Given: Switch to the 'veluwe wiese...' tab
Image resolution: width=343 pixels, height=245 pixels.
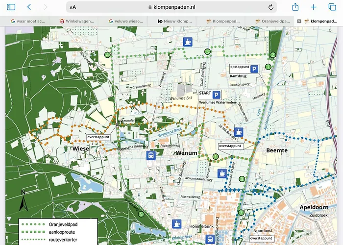Looking at the screenshot, I should pos(127,21).
